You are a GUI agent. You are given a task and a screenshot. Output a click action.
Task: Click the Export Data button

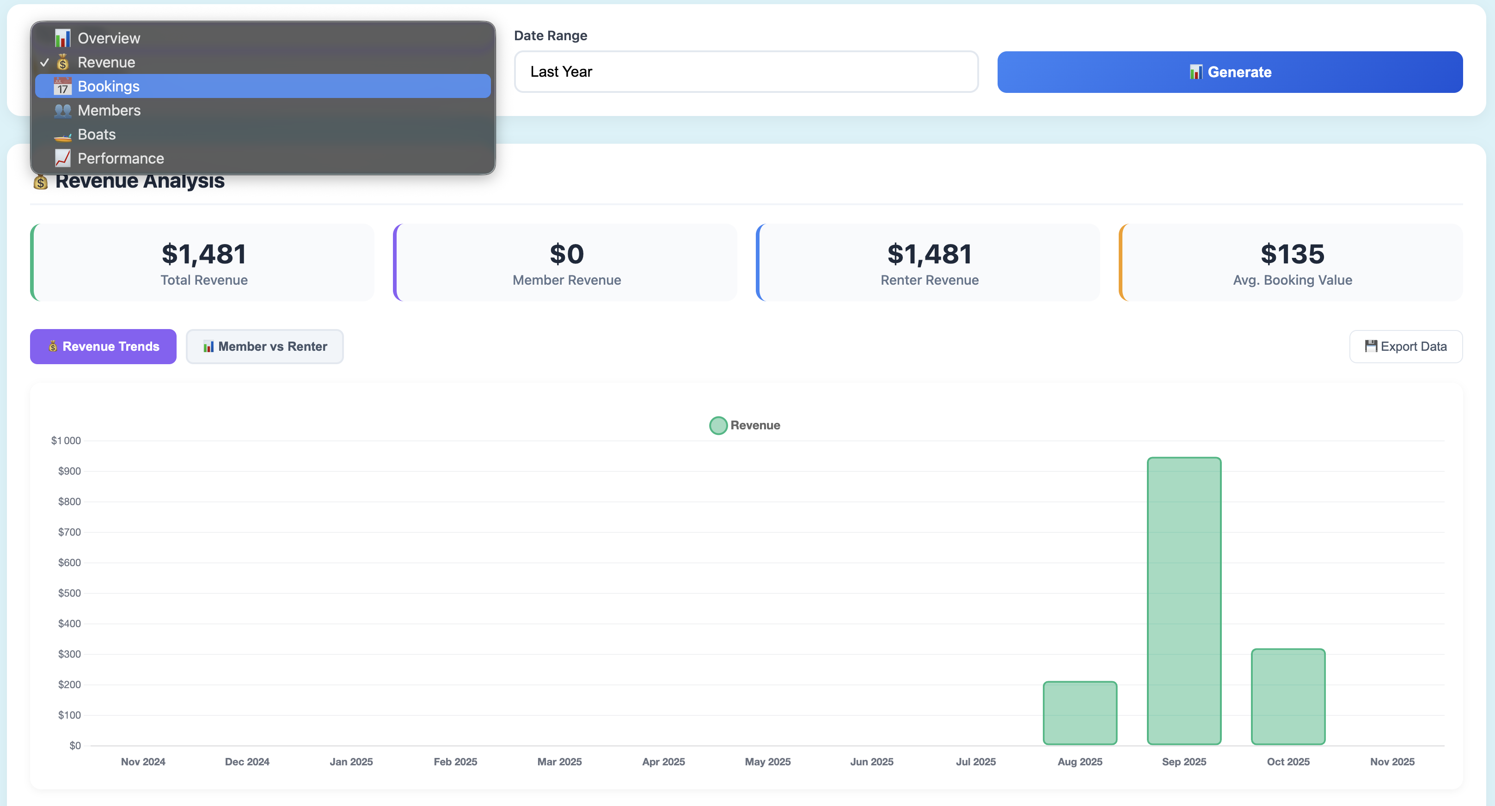click(1406, 346)
